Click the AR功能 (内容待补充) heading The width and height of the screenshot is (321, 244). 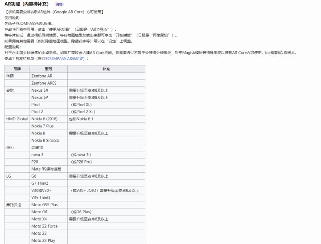coord(27,4)
